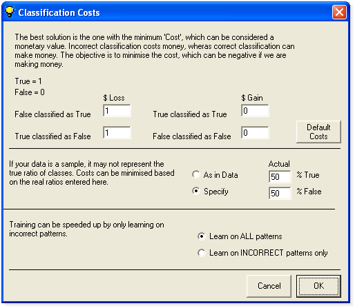Click the Default Costs button

pyautogui.click(x=318, y=132)
